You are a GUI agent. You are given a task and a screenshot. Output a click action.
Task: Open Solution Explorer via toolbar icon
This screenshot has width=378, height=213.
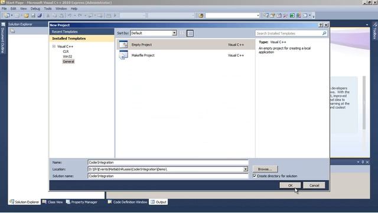tap(266, 15)
